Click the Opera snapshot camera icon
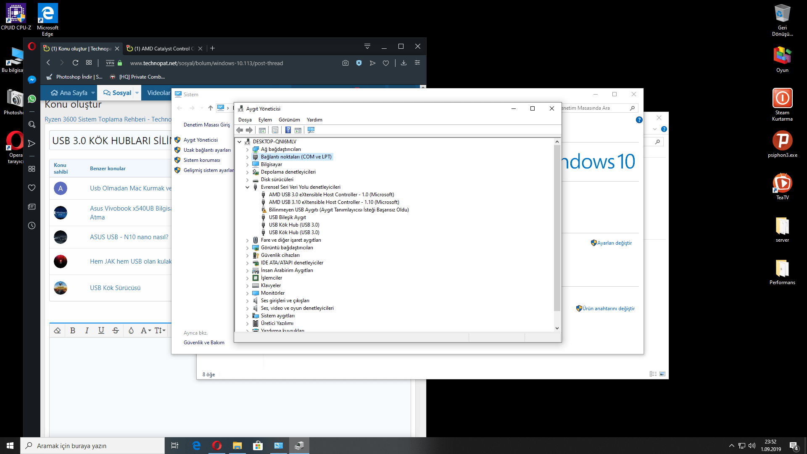This screenshot has height=454, width=807. tap(345, 63)
